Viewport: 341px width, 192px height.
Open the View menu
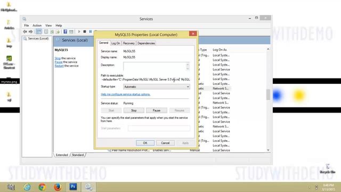point(48,26)
